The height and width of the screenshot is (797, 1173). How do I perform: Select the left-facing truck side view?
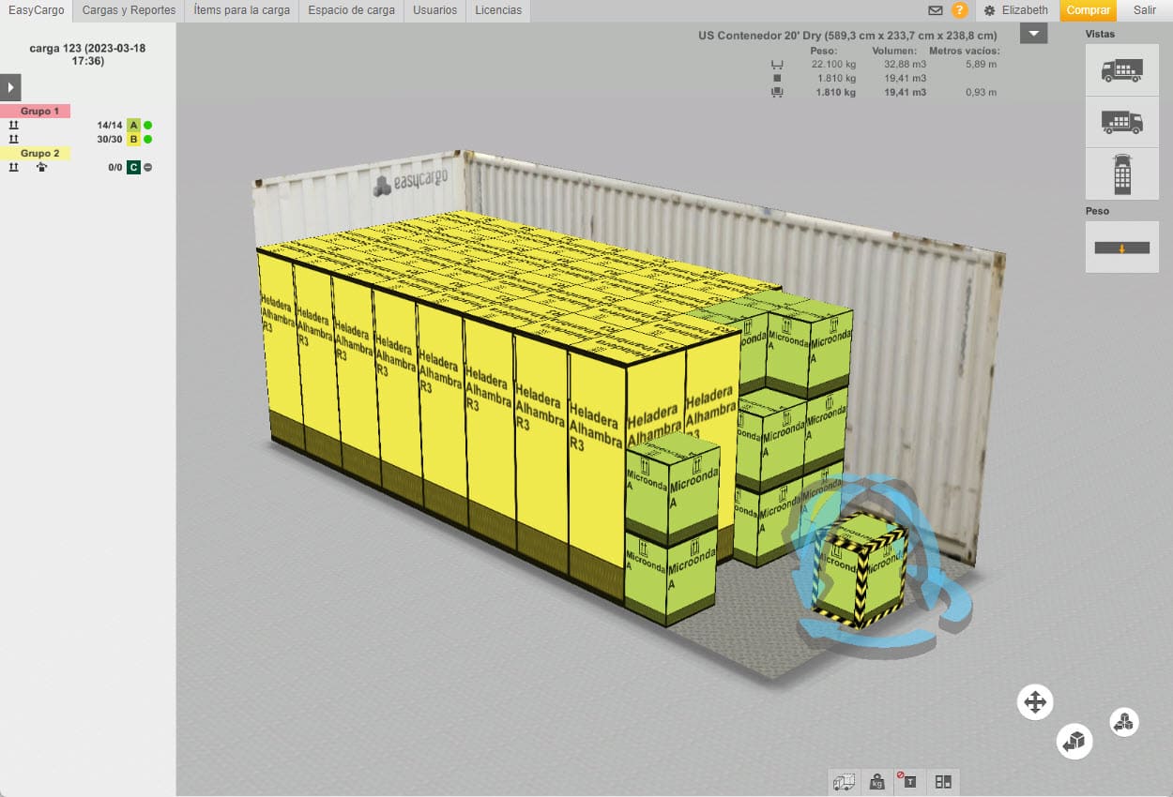[1121, 70]
